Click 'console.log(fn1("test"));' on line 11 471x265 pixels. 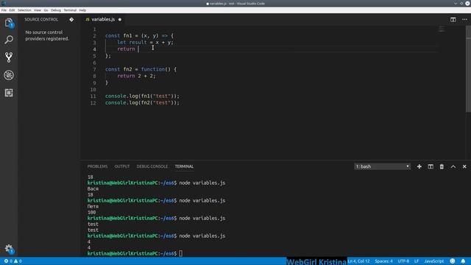(x=142, y=96)
